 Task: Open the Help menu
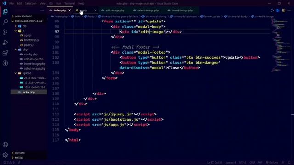tap(81, 3)
